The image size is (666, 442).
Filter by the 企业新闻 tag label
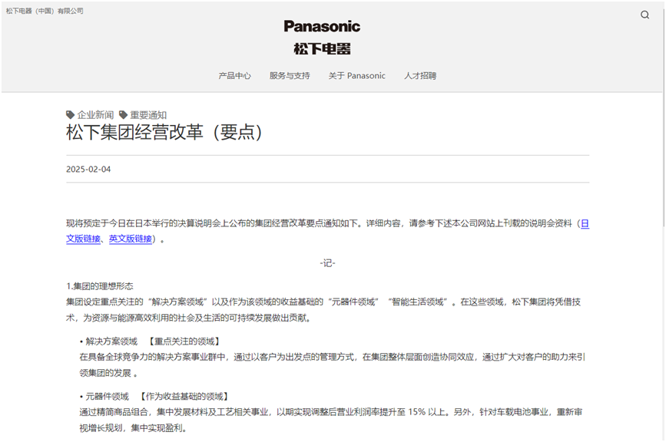[x=95, y=115]
